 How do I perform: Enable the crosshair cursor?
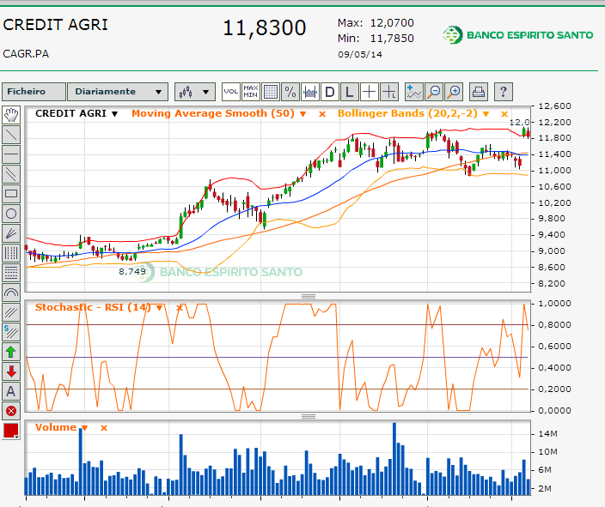tap(370, 92)
